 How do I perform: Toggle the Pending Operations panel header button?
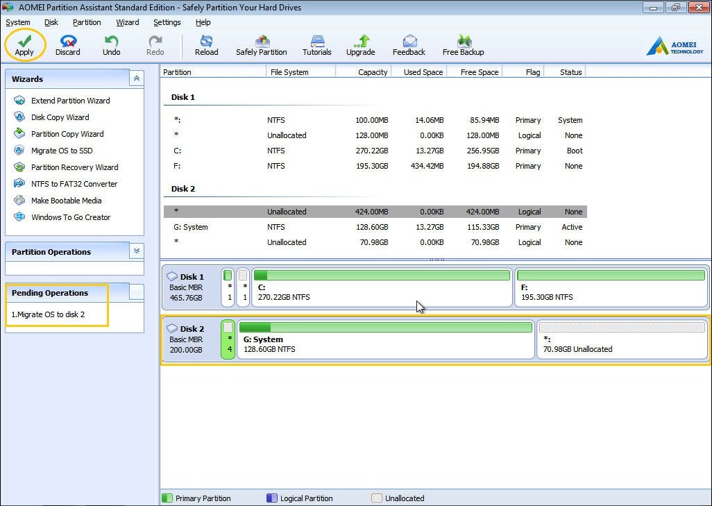[x=136, y=292]
